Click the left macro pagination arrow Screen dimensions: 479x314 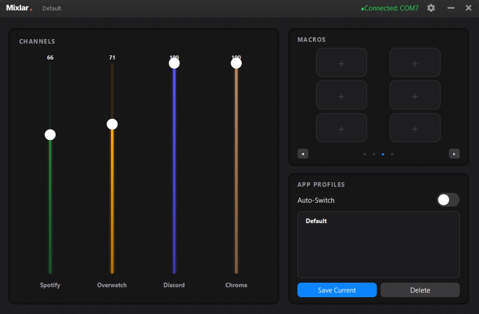coord(303,154)
